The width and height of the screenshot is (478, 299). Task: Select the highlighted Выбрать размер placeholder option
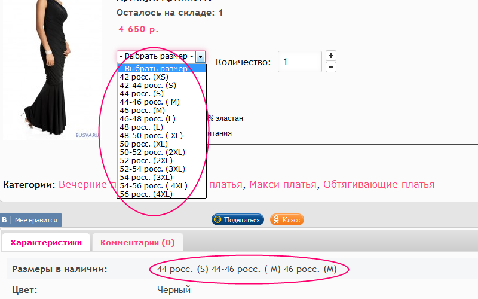coord(157,69)
